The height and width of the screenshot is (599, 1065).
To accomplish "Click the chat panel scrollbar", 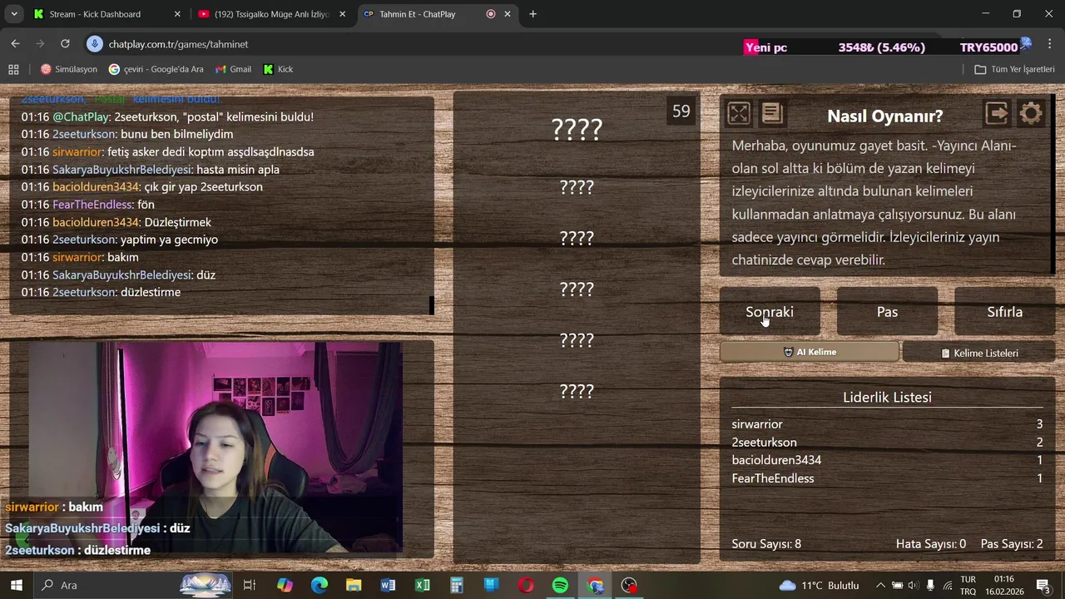I will tap(431, 304).
